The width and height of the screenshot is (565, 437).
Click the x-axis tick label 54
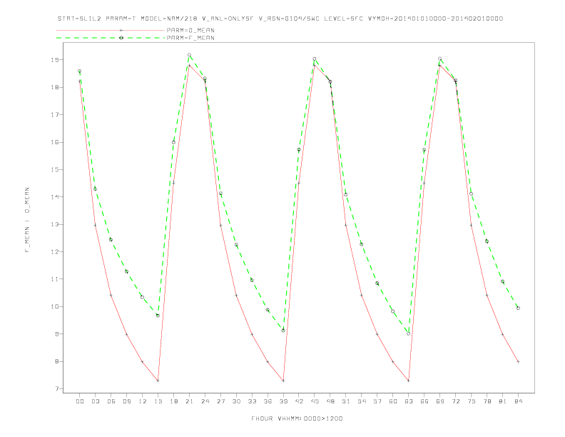coord(362,401)
